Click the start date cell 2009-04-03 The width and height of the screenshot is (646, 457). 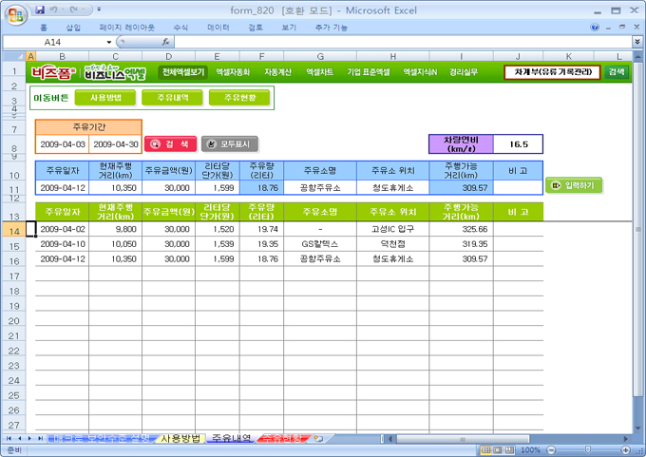tap(62, 144)
